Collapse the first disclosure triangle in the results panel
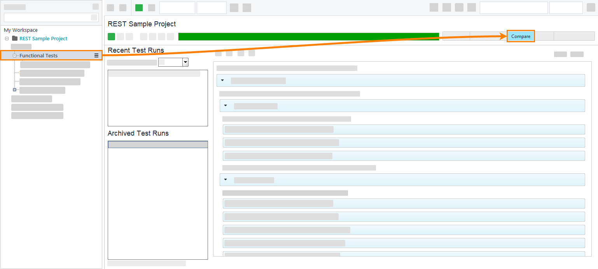 click(222, 80)
